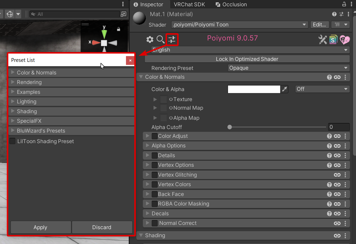Image resolution: width=356 pixels, height=244 pixels.
Task: Open the Shader dropdown poiyomi/Poiyomi Toon
Action: (240, 25)
